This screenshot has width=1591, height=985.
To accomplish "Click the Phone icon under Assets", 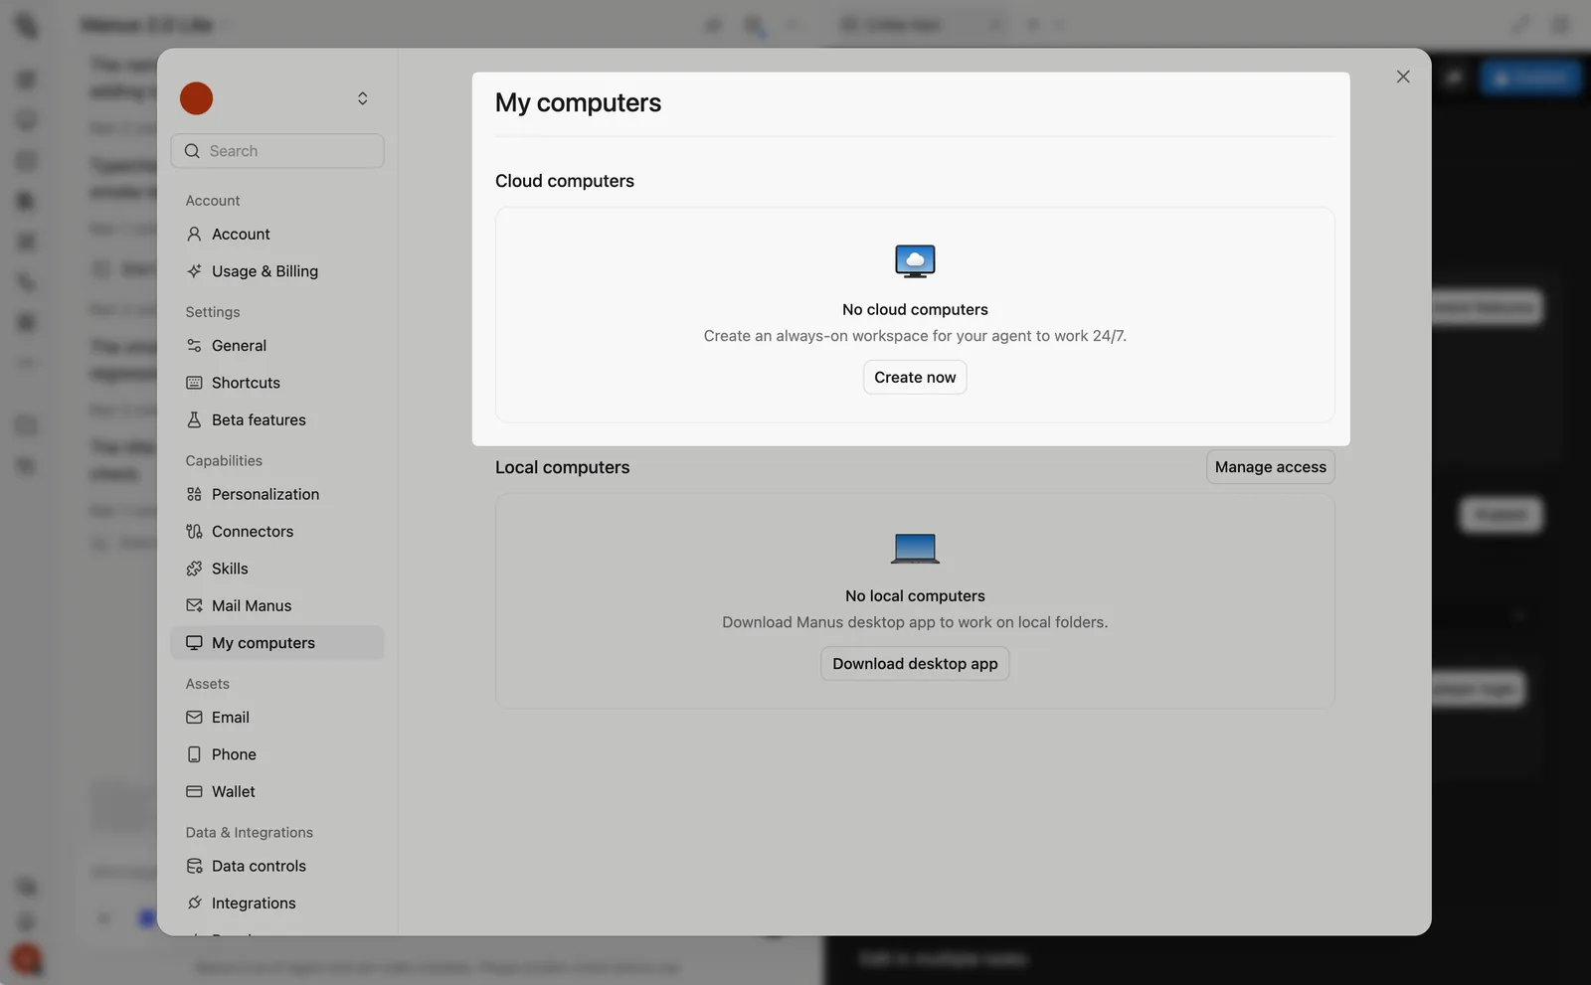I will click(194, 754).
